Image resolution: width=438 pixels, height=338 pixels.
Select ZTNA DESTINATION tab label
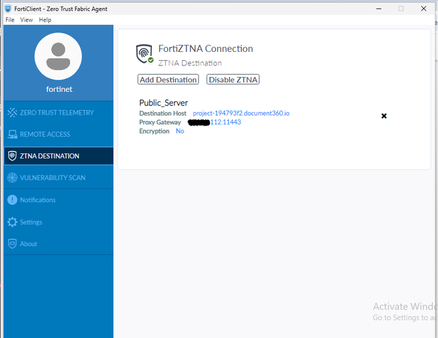pos(49,156)
